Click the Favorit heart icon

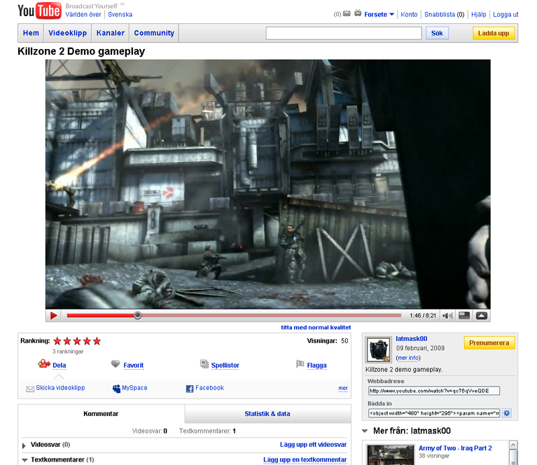click(115, 364)
